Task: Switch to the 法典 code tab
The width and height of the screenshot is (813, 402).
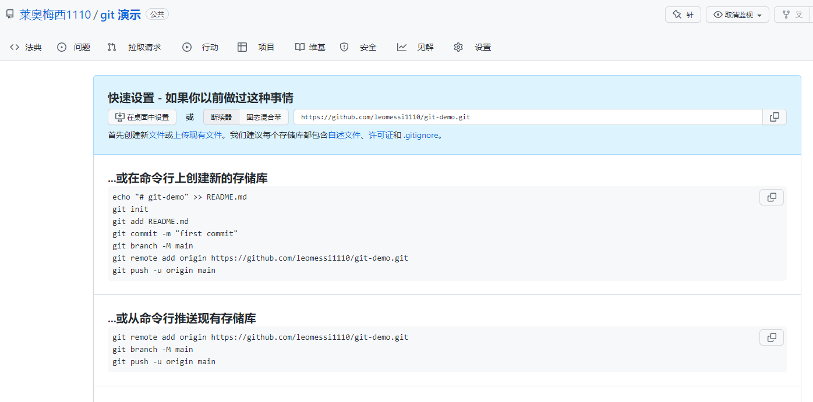Action: 26,47
